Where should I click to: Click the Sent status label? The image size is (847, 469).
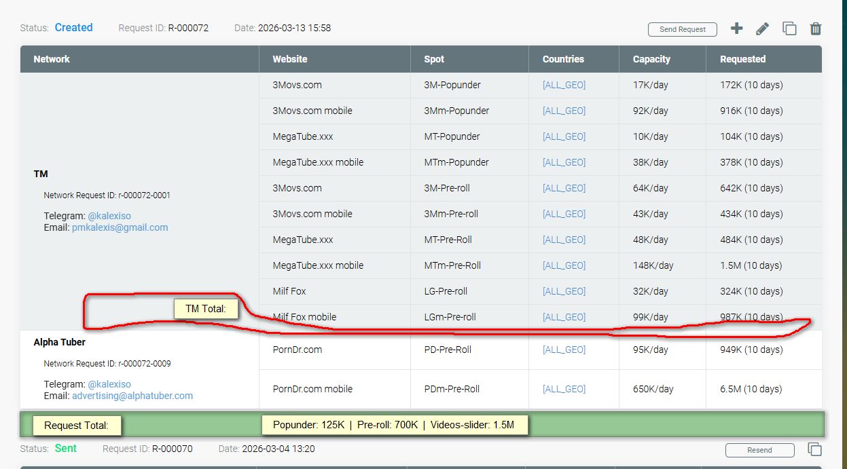[x=66, y=449]
